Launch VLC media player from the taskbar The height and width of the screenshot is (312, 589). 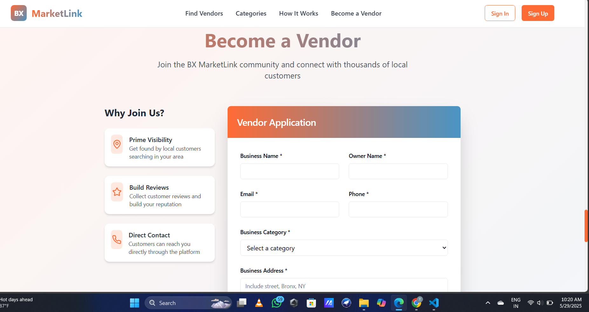tap(259, 303)
